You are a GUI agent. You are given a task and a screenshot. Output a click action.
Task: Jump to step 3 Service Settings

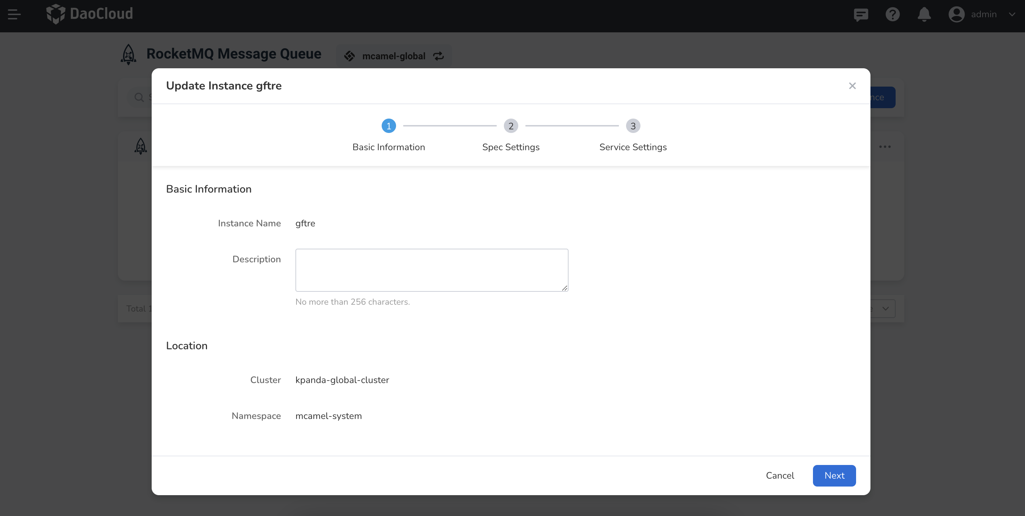(x=633, y=126)
